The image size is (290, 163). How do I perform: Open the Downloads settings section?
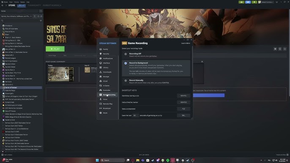[107, 72]
